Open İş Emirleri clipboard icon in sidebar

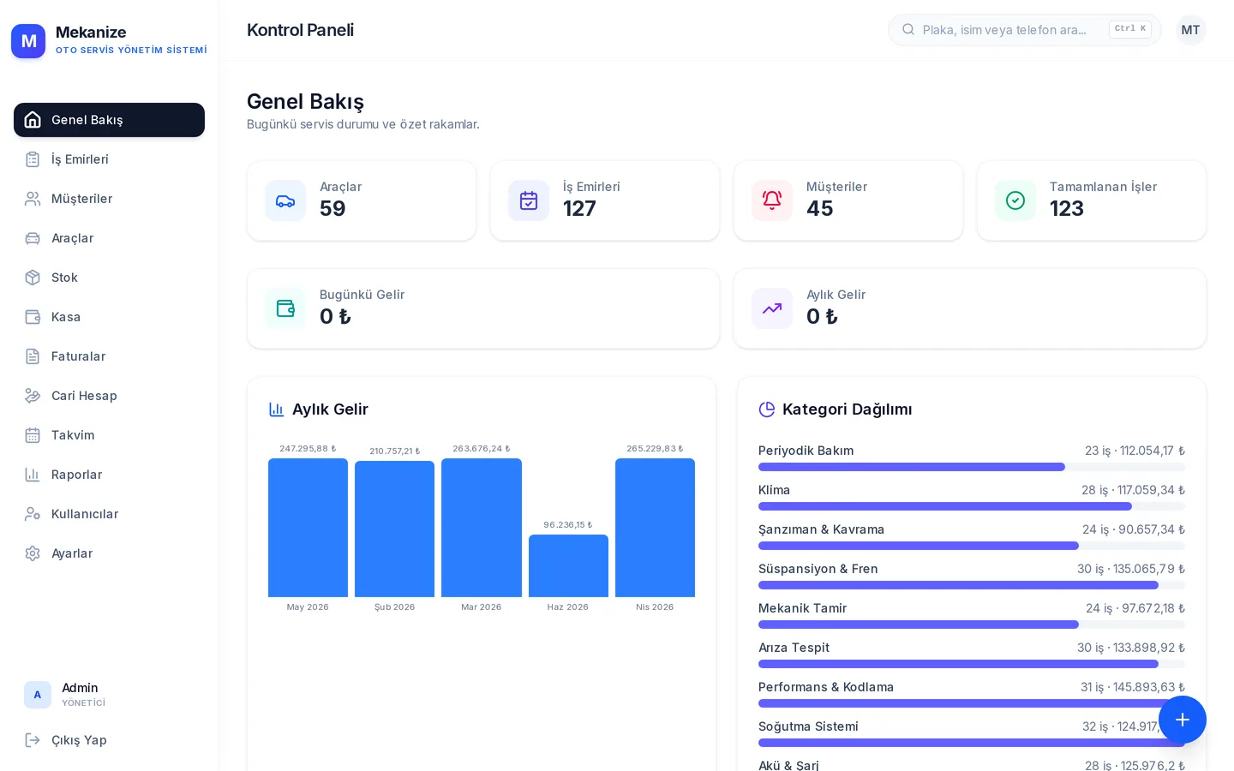coord(33,159)
